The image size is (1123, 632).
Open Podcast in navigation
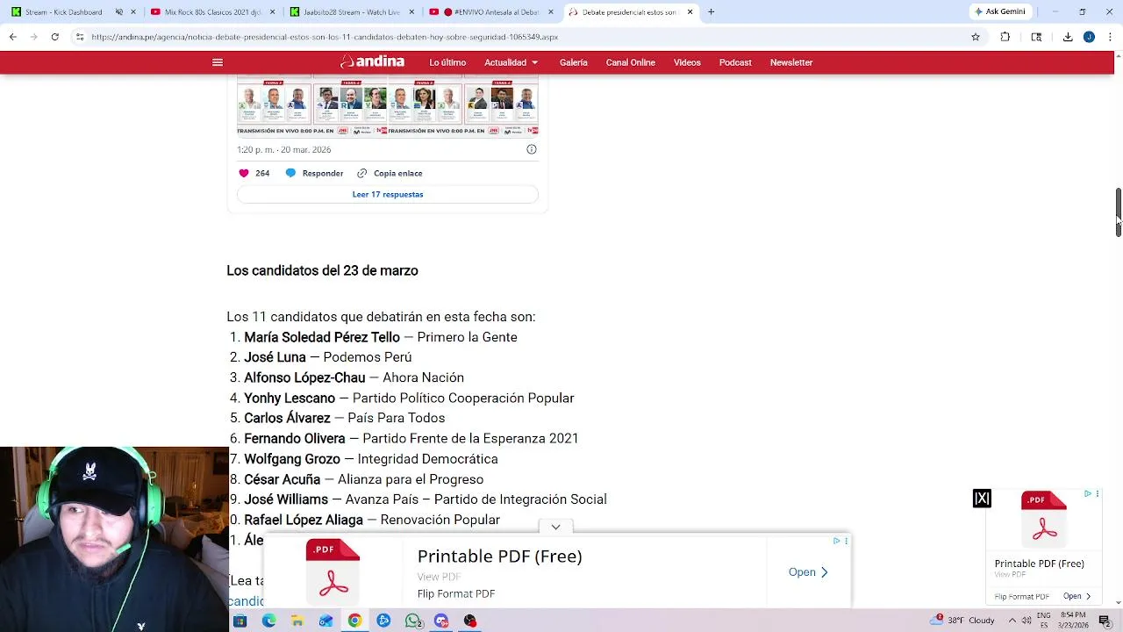(735, 62)
